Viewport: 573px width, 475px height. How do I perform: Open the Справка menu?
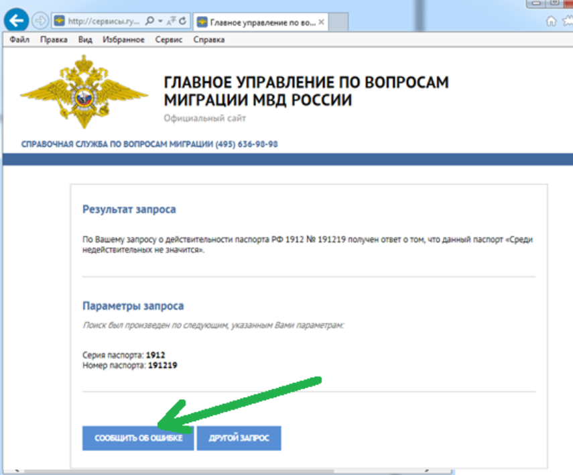pyautogui.click(x=209, y=40)
